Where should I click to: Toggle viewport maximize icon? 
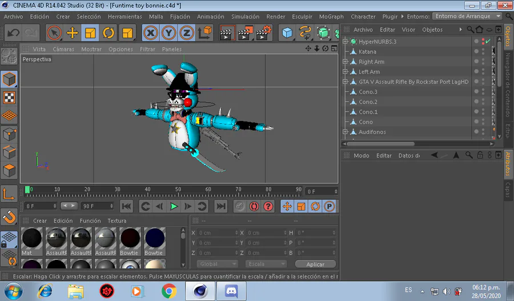click(334, 49)
